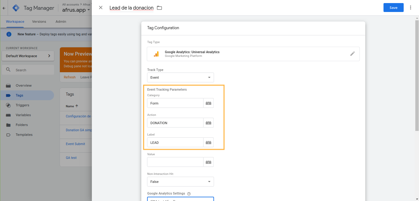Open the Configuración de tag link

click(x=79, y=116)
